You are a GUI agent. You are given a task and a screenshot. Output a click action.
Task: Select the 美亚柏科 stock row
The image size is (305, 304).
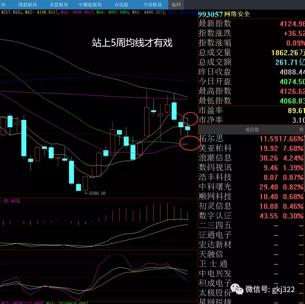[x=215, y=148]
